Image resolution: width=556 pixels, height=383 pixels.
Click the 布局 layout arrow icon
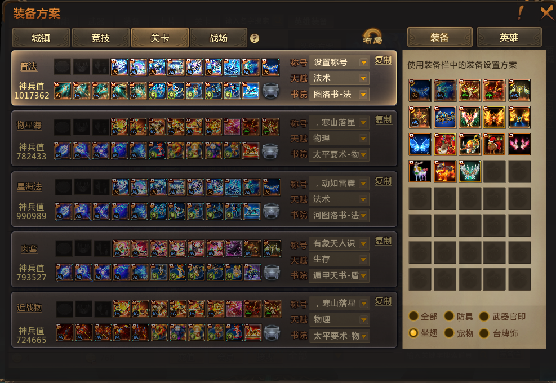[372, 37]
